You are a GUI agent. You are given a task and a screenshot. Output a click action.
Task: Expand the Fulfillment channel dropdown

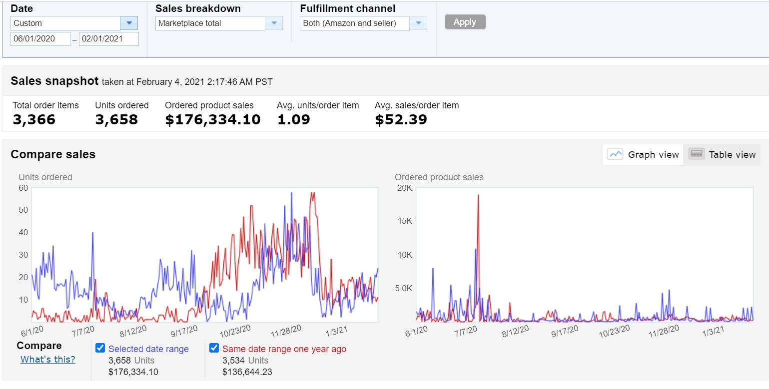(418, 23)
